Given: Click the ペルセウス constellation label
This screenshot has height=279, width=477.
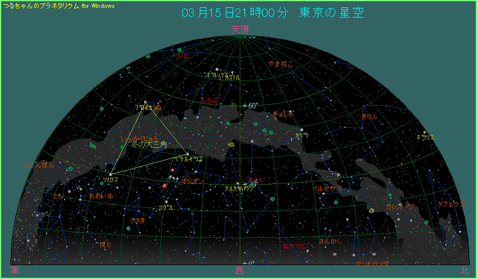Looking at the screenshot, I should click(327, 188).
